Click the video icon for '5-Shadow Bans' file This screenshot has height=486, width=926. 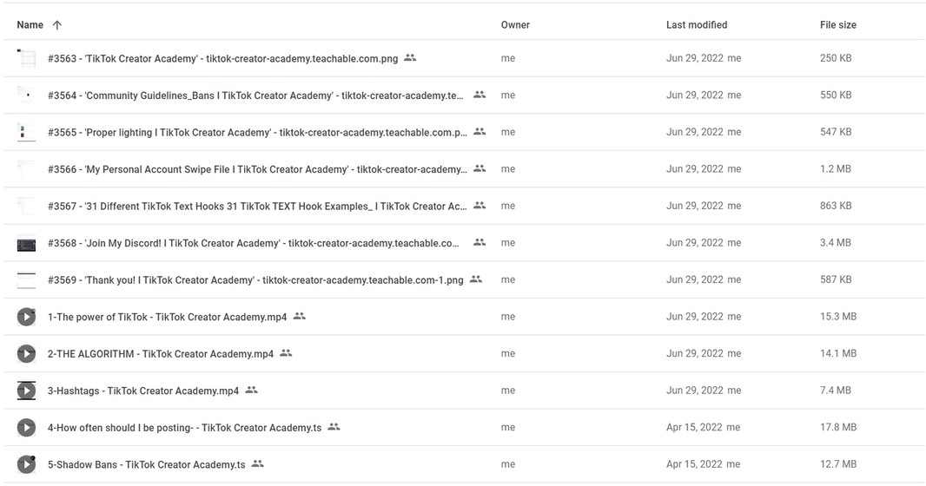(x=26, y=464)
